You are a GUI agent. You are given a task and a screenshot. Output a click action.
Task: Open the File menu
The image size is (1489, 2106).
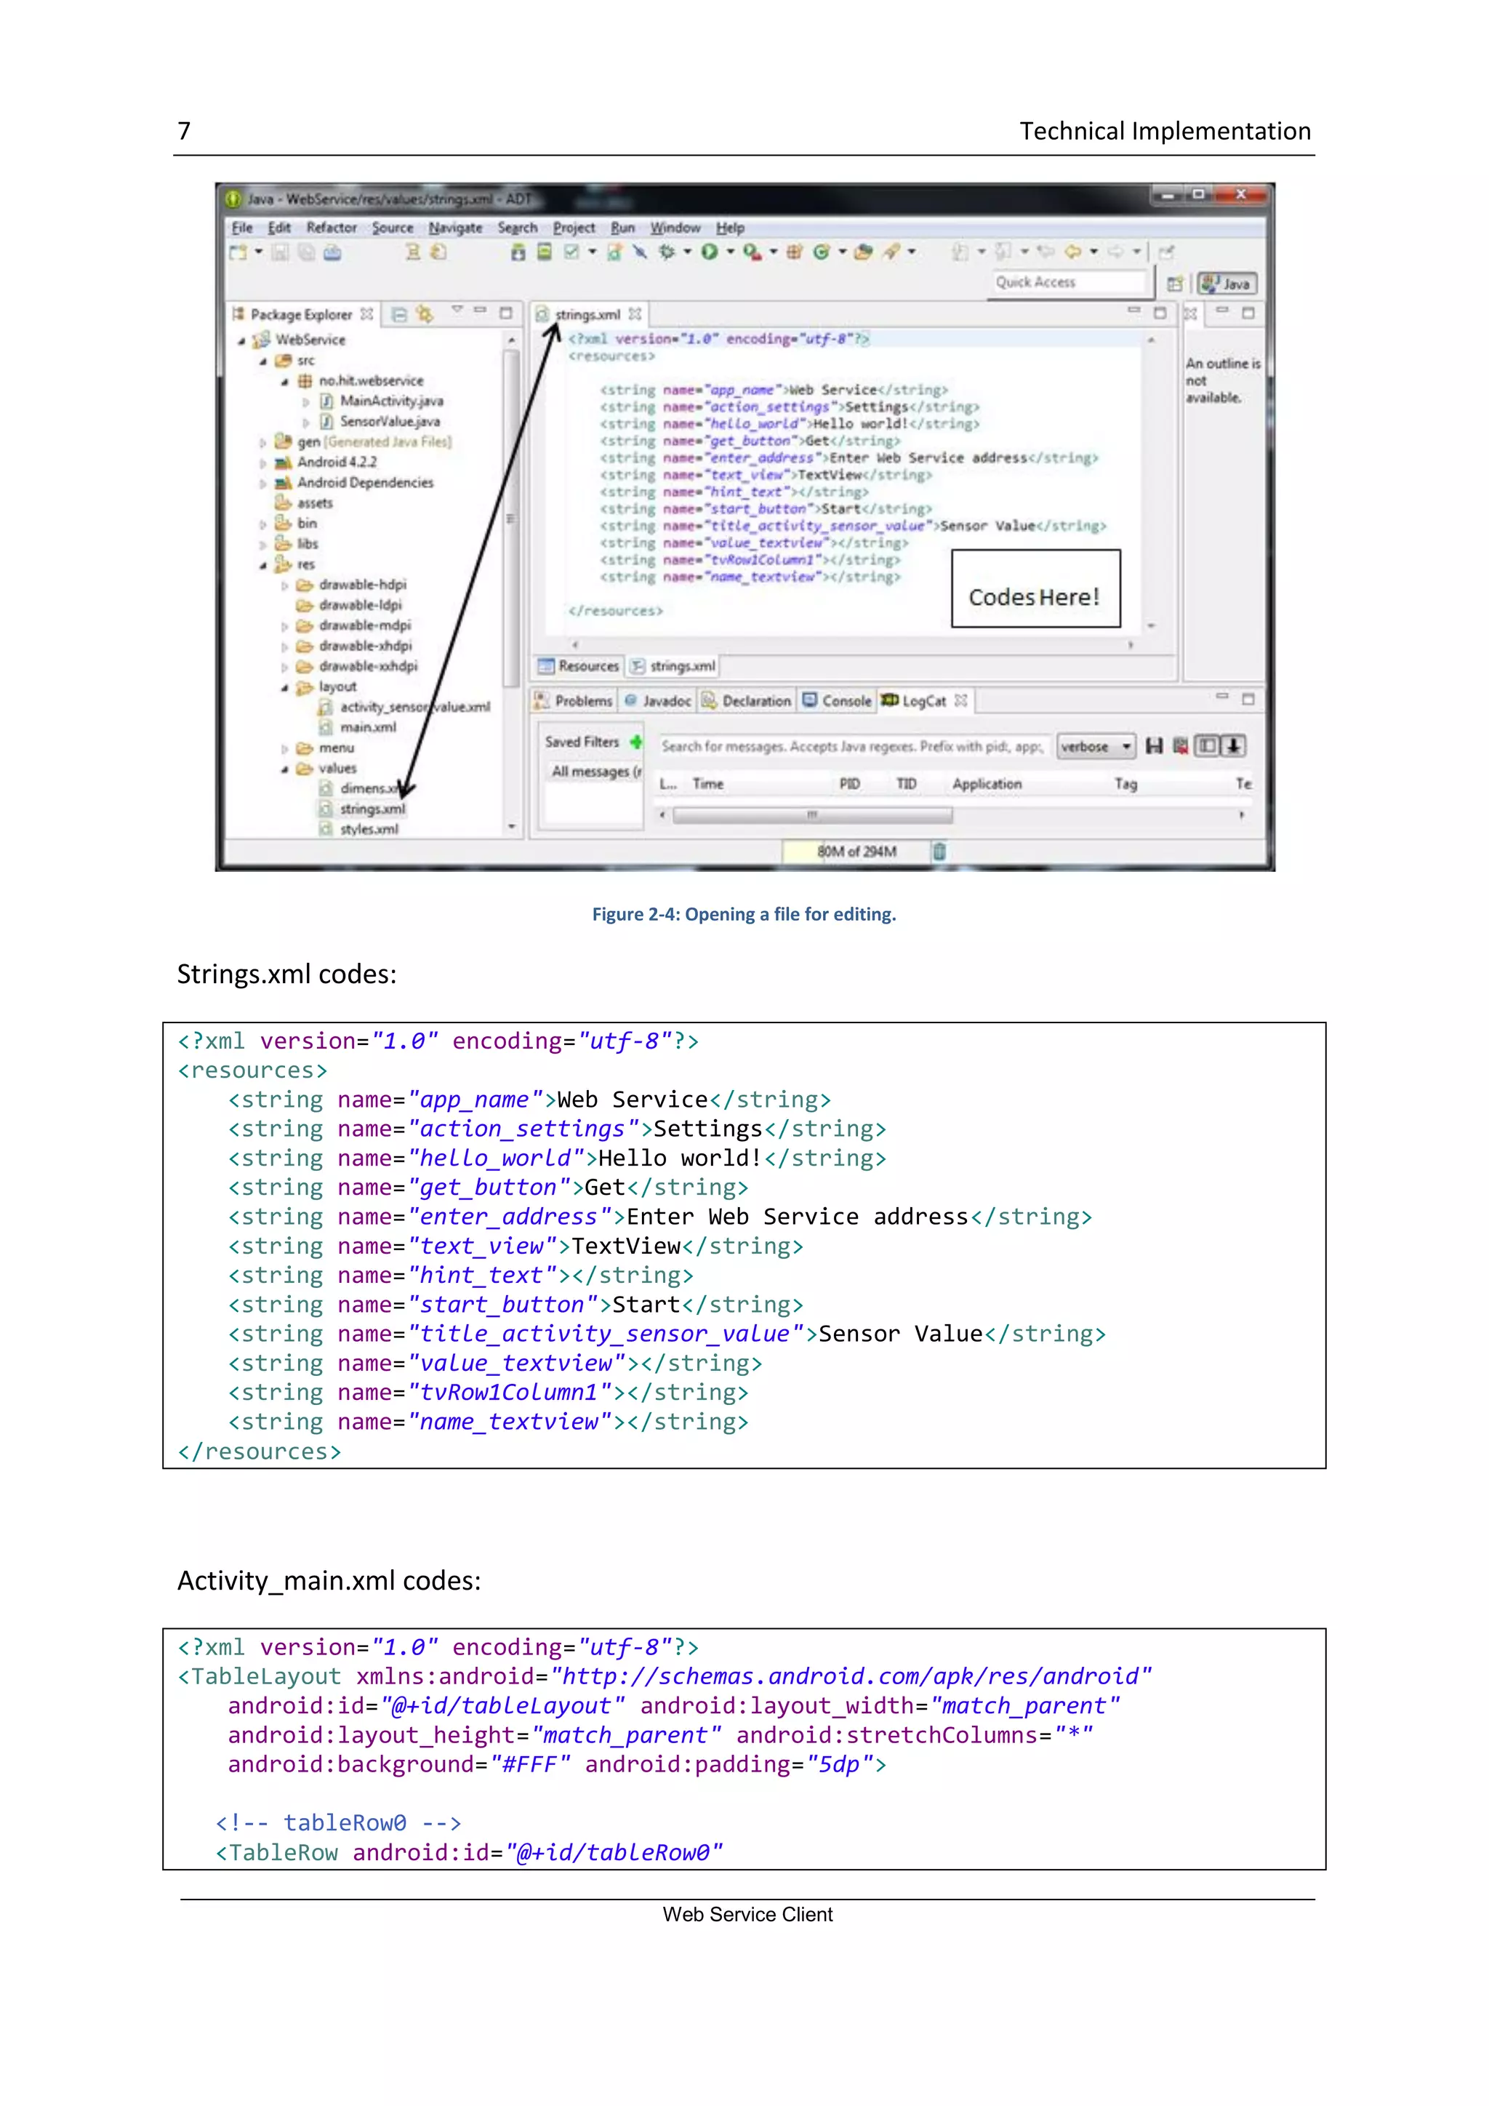point(242,228)
